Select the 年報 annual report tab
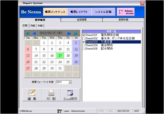The image size is (164, 114). tap(40, 26)
